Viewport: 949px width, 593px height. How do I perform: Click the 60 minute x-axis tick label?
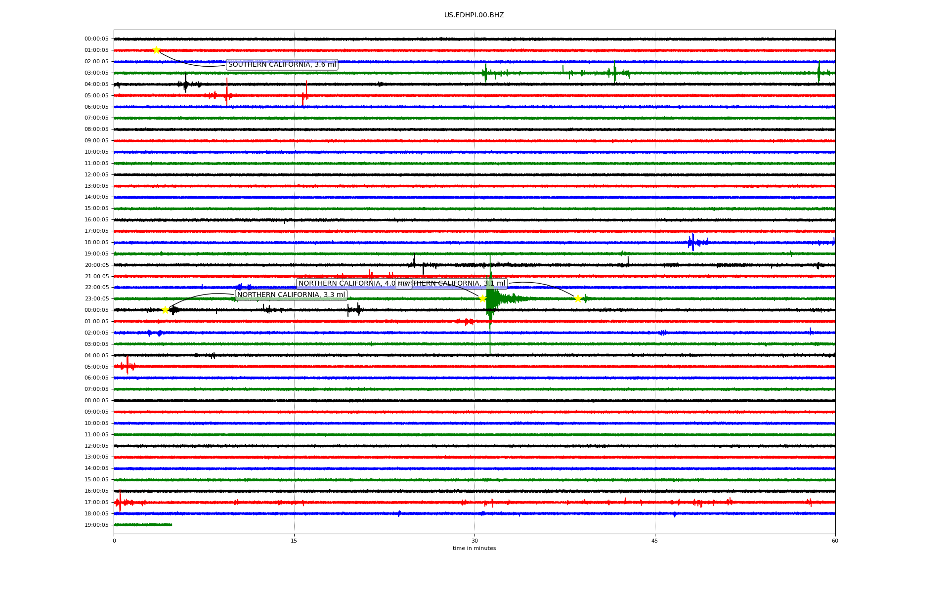(x=834, y=541)
